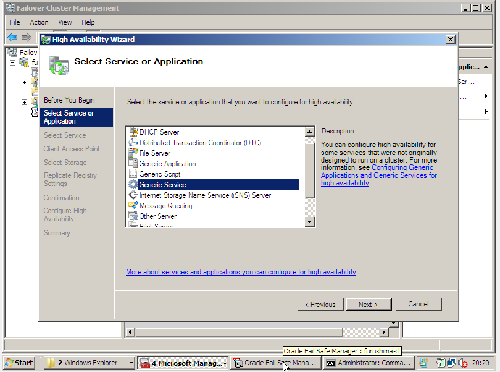Viewport: 500px width, 372px height.
Task: Select Internet Storage Name Service (iSNS) Server
Action: 205,195
